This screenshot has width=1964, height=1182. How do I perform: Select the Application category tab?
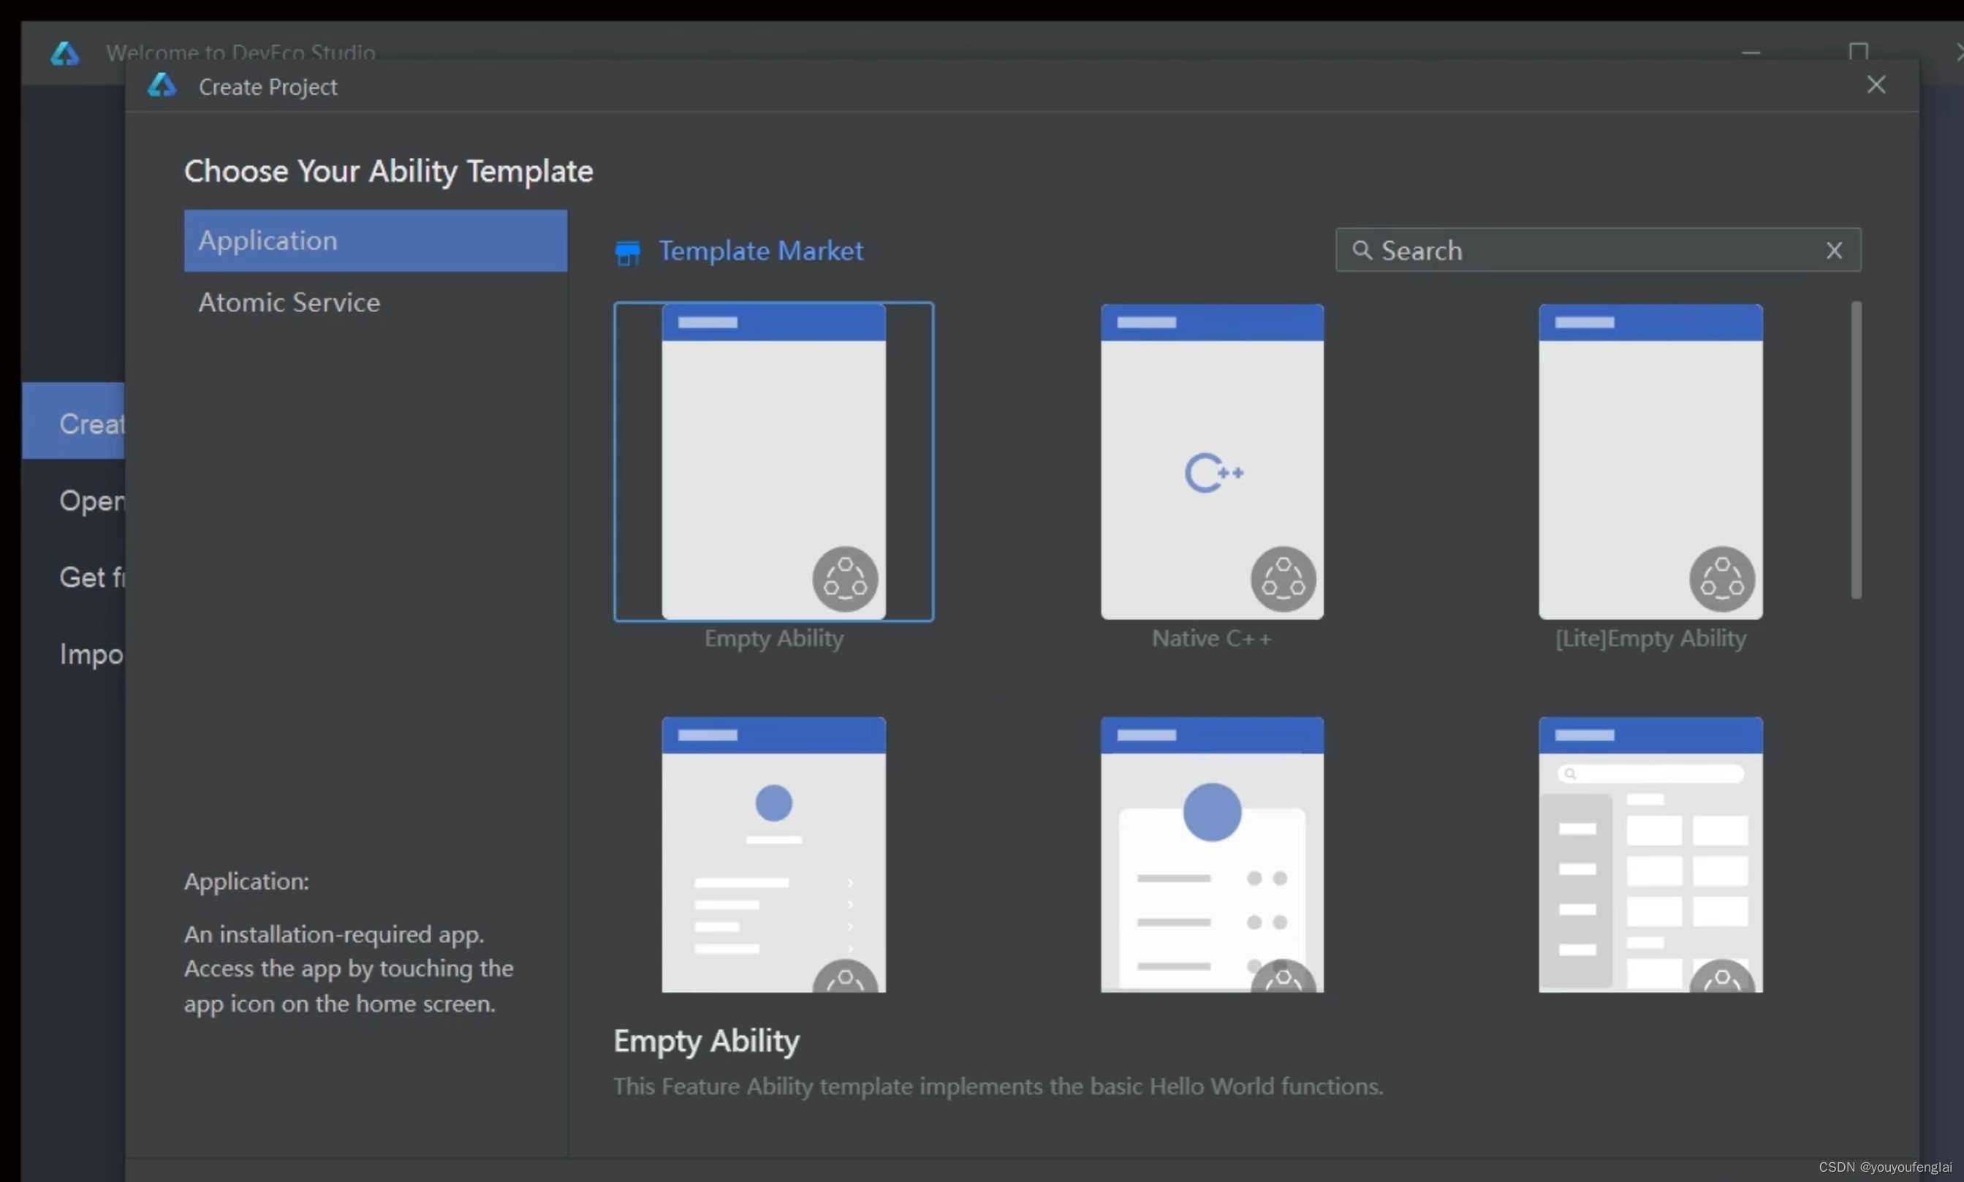click(375, 240)
